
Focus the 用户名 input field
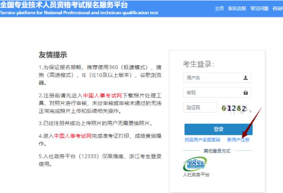[x=212, y=78]
